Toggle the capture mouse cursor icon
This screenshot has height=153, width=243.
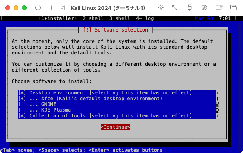pos(161,8)
